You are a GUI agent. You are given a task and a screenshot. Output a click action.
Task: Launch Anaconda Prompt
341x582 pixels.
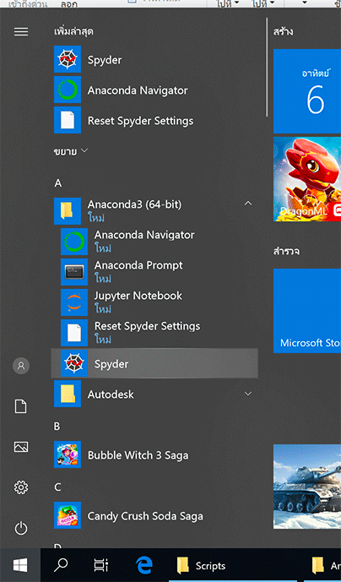(x=154, y=272)
